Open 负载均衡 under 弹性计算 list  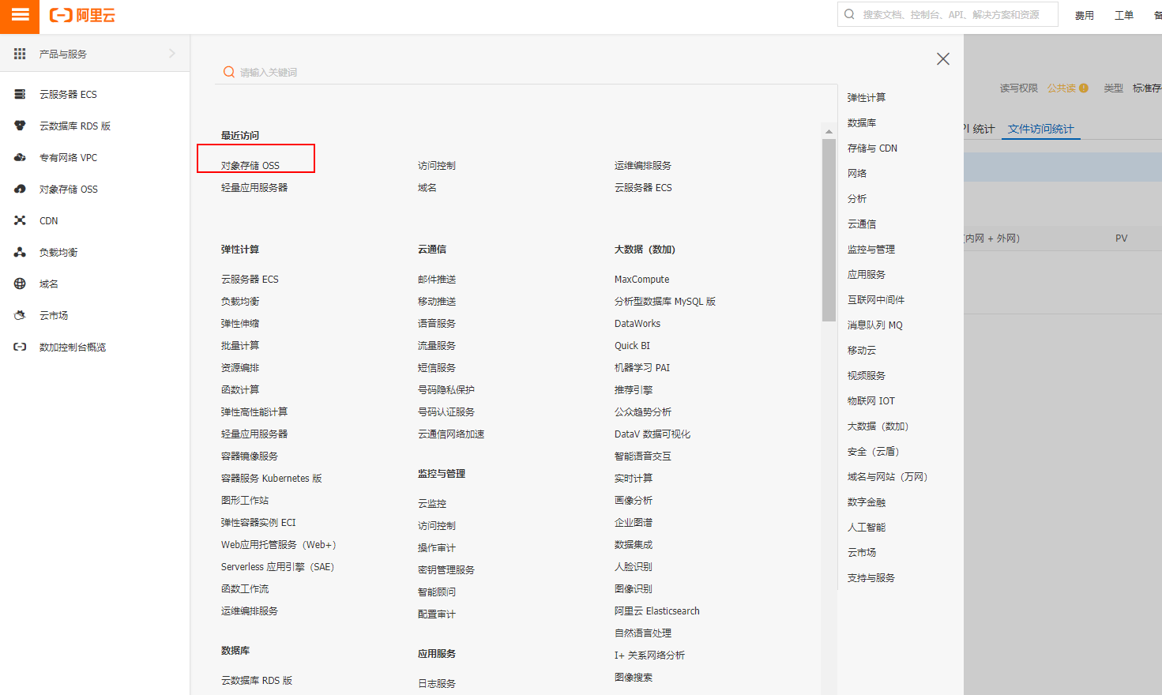click(240, 301)
